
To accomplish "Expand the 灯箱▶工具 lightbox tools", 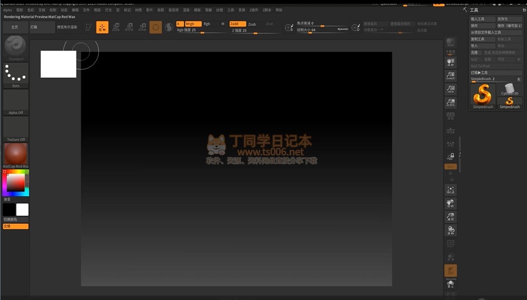I will tap(495, 73).
